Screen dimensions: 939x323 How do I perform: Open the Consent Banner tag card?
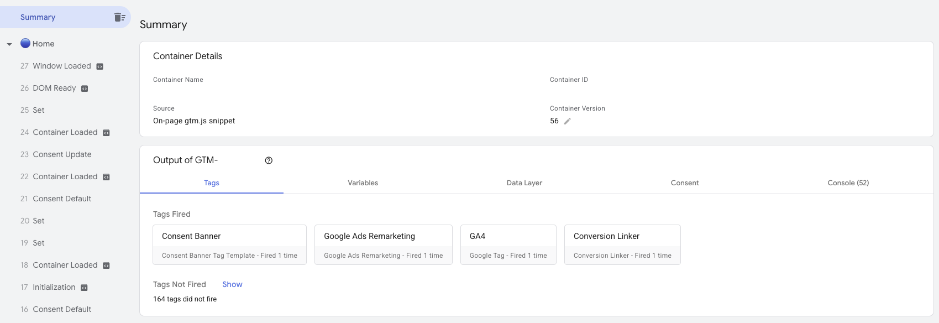tap(229, 244)
